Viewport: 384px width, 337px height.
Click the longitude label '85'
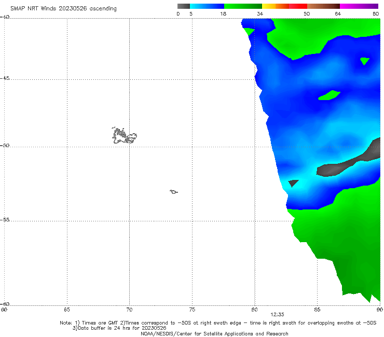pyautogui.click(x=317, y=310)
